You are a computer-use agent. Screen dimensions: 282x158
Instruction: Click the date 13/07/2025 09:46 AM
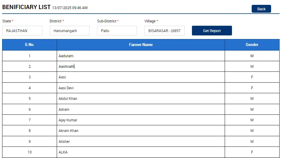70,8
